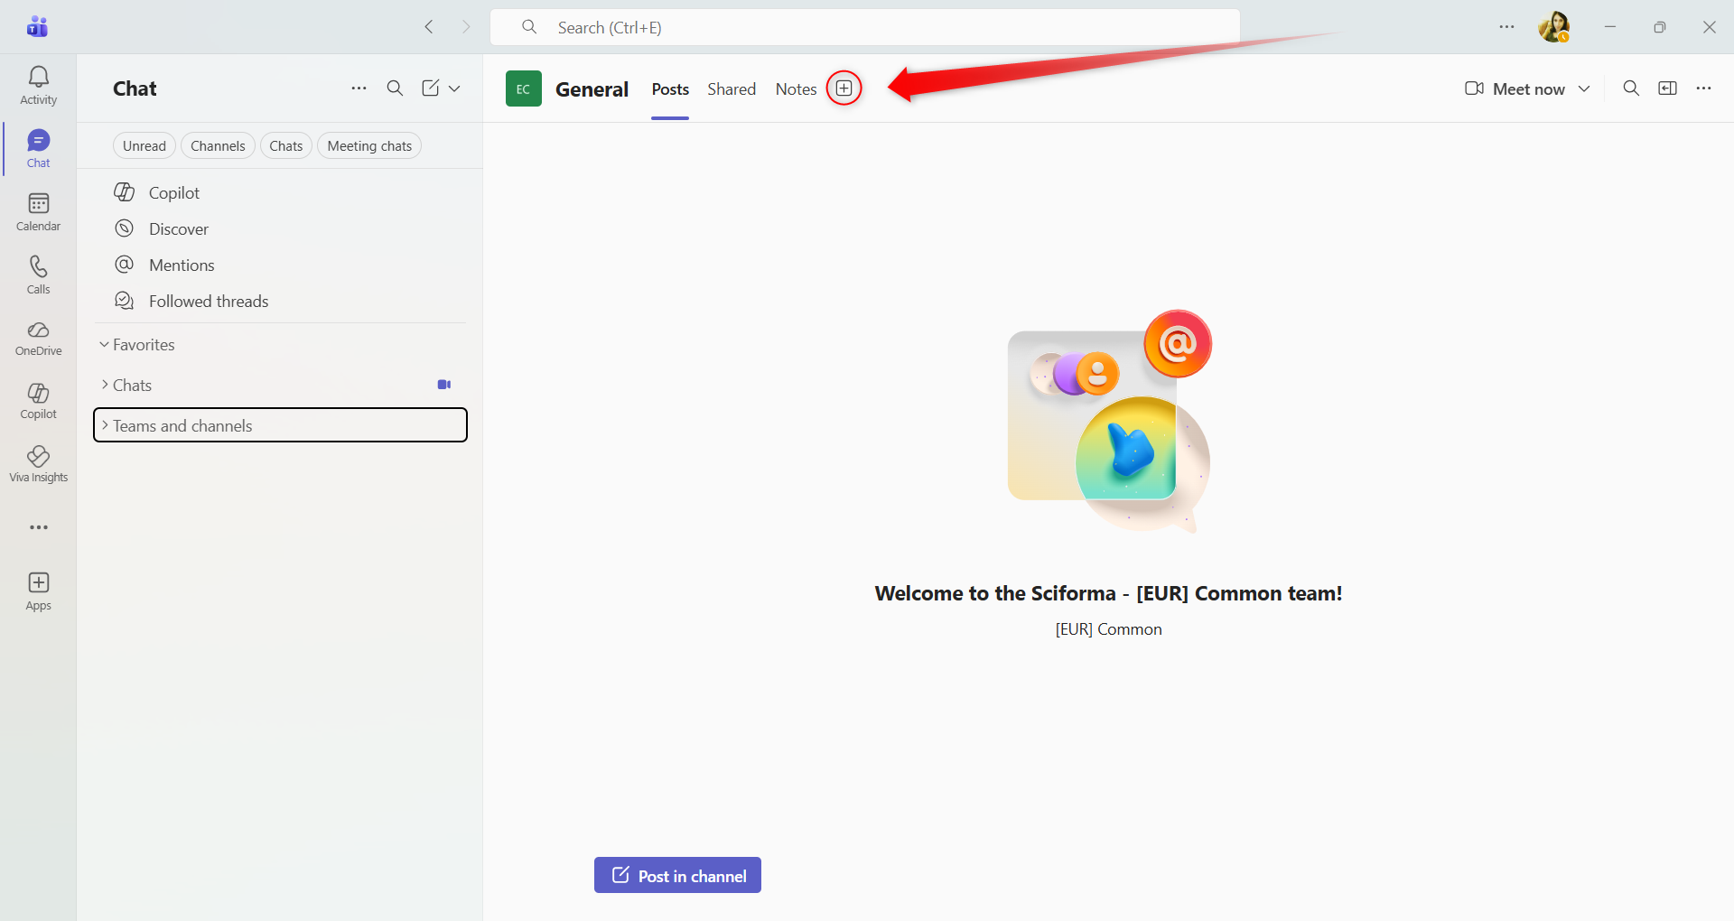Go back in navigation history
This screenshot has height=921, width=1734.
click(x=429, y=27)
